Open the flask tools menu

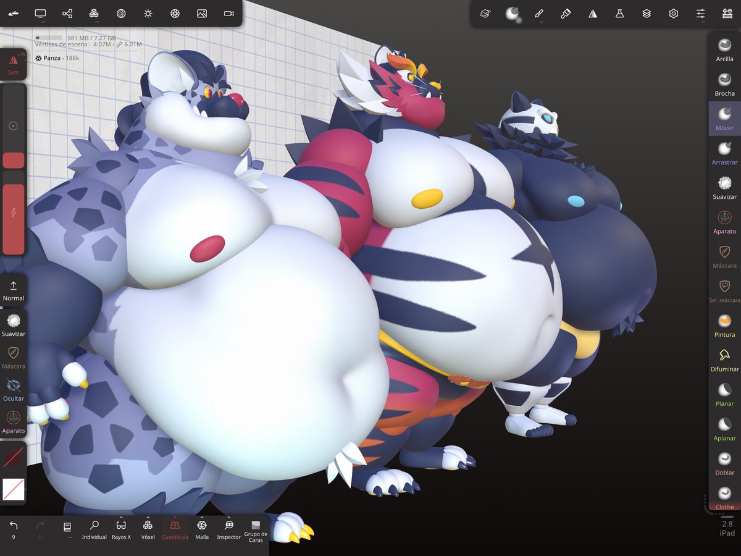click(619, 13)
